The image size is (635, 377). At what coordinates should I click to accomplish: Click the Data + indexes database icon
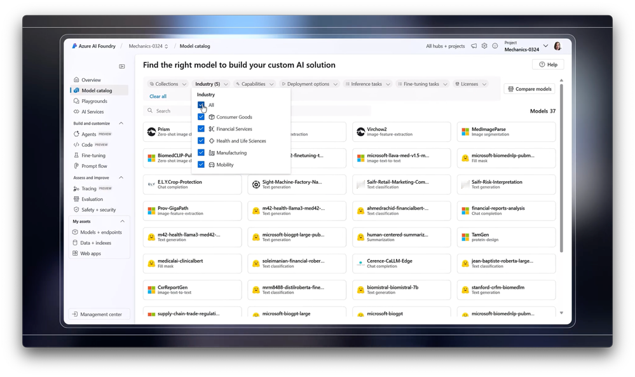click(75, 243)
